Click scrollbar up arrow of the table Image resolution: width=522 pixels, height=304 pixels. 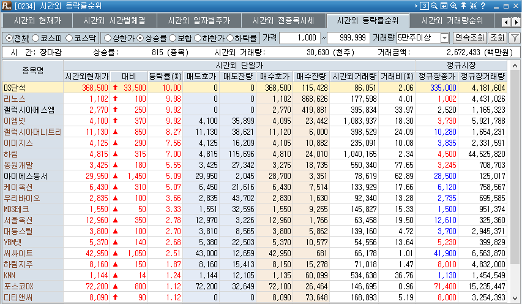[x=515, y=66]
